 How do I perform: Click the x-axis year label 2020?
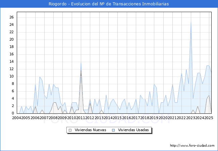(x=163, y=118)
